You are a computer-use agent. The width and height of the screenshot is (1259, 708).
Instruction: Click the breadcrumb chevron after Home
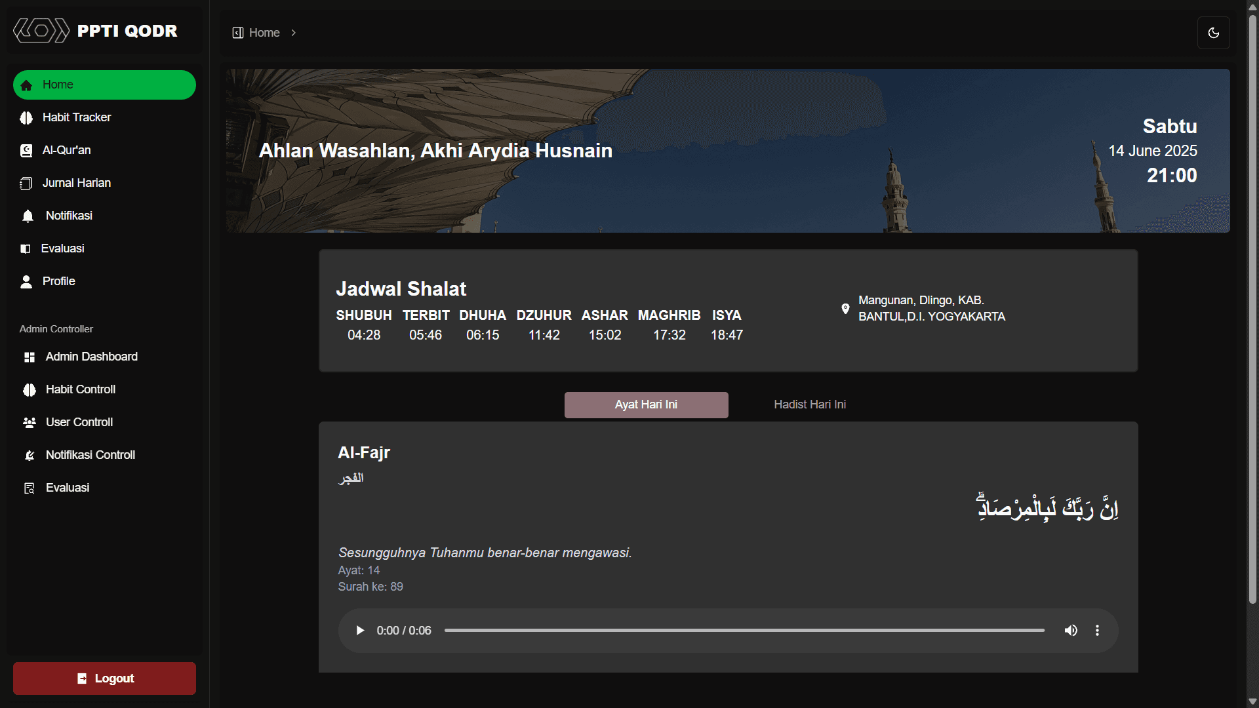click(x=294, y=33)
